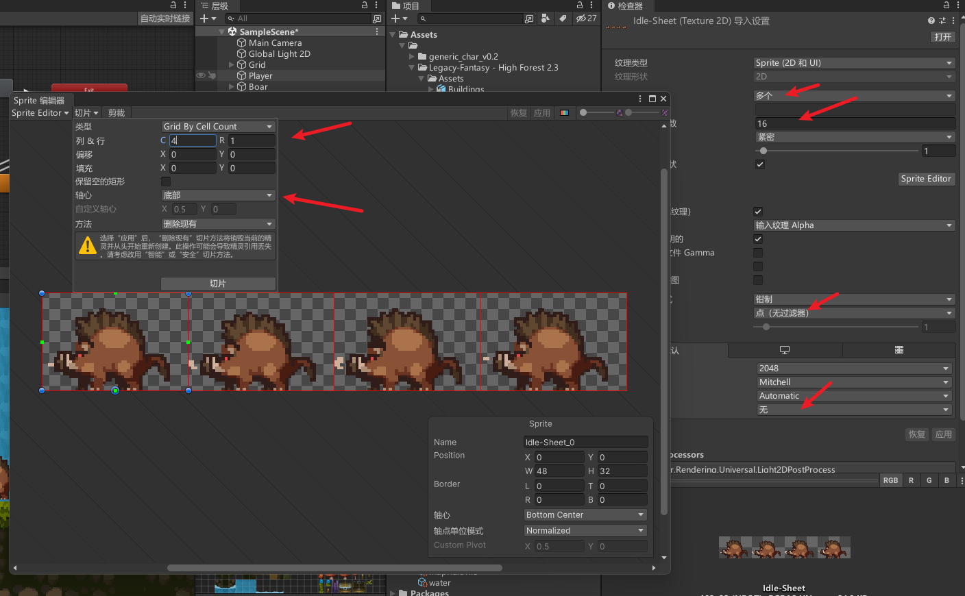Open the Inspector panel kebab menu
The image size is (965, 596).
pos(958,5)
